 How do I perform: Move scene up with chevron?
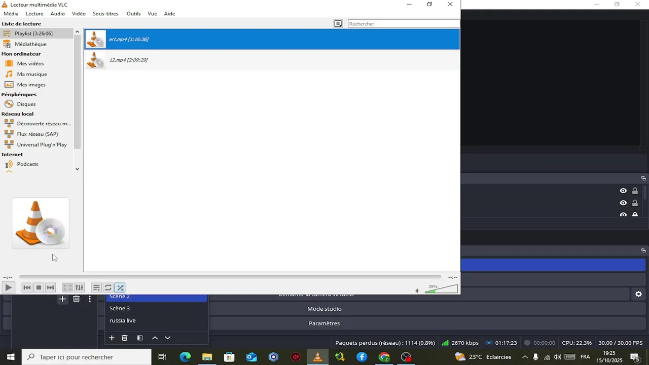click(155, 338)
